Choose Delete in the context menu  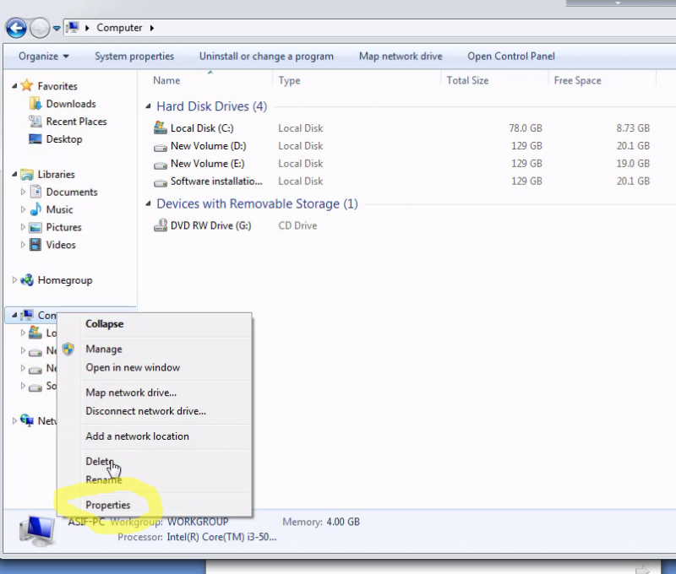click(100, 462)
